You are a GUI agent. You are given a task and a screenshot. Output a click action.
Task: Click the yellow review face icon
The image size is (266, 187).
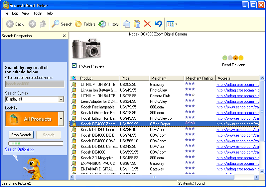coord(241,58)
